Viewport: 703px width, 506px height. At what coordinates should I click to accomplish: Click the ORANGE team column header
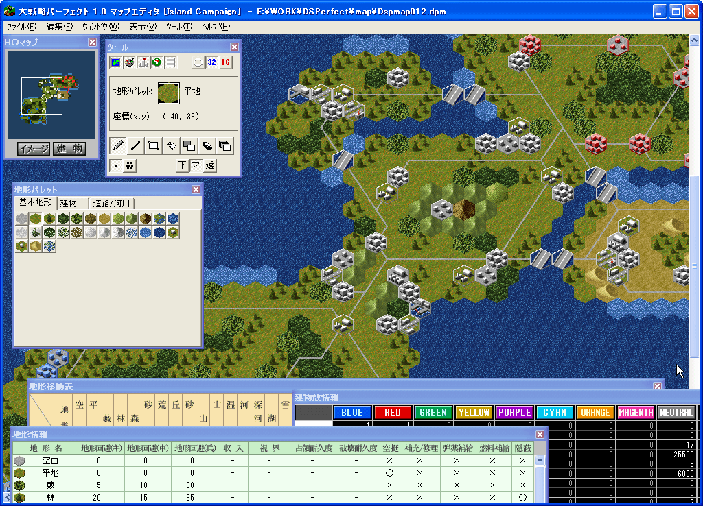[x=595, y=413]
